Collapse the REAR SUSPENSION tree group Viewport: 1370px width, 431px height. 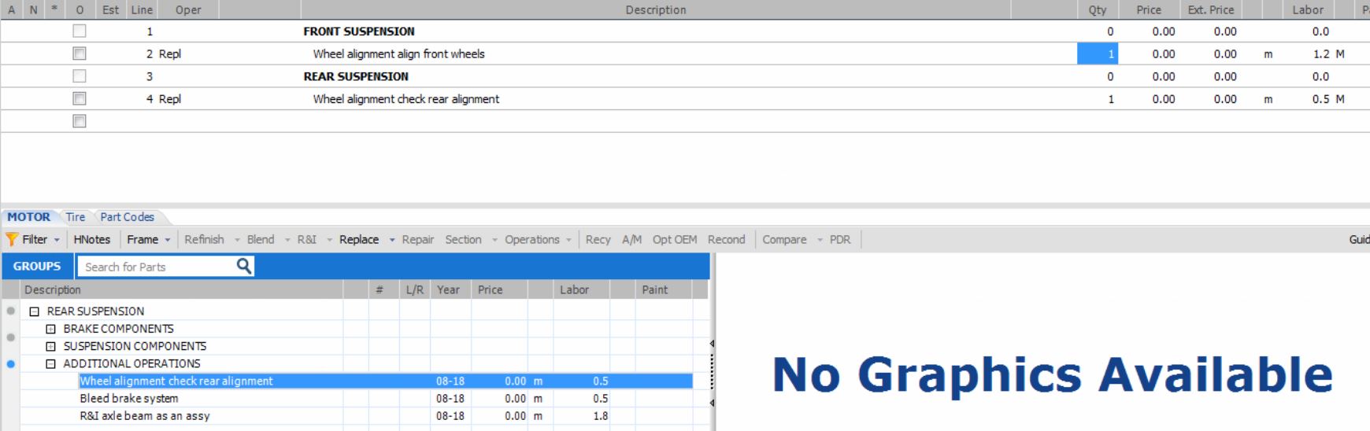pyautogui.click(x=35, y=311)
